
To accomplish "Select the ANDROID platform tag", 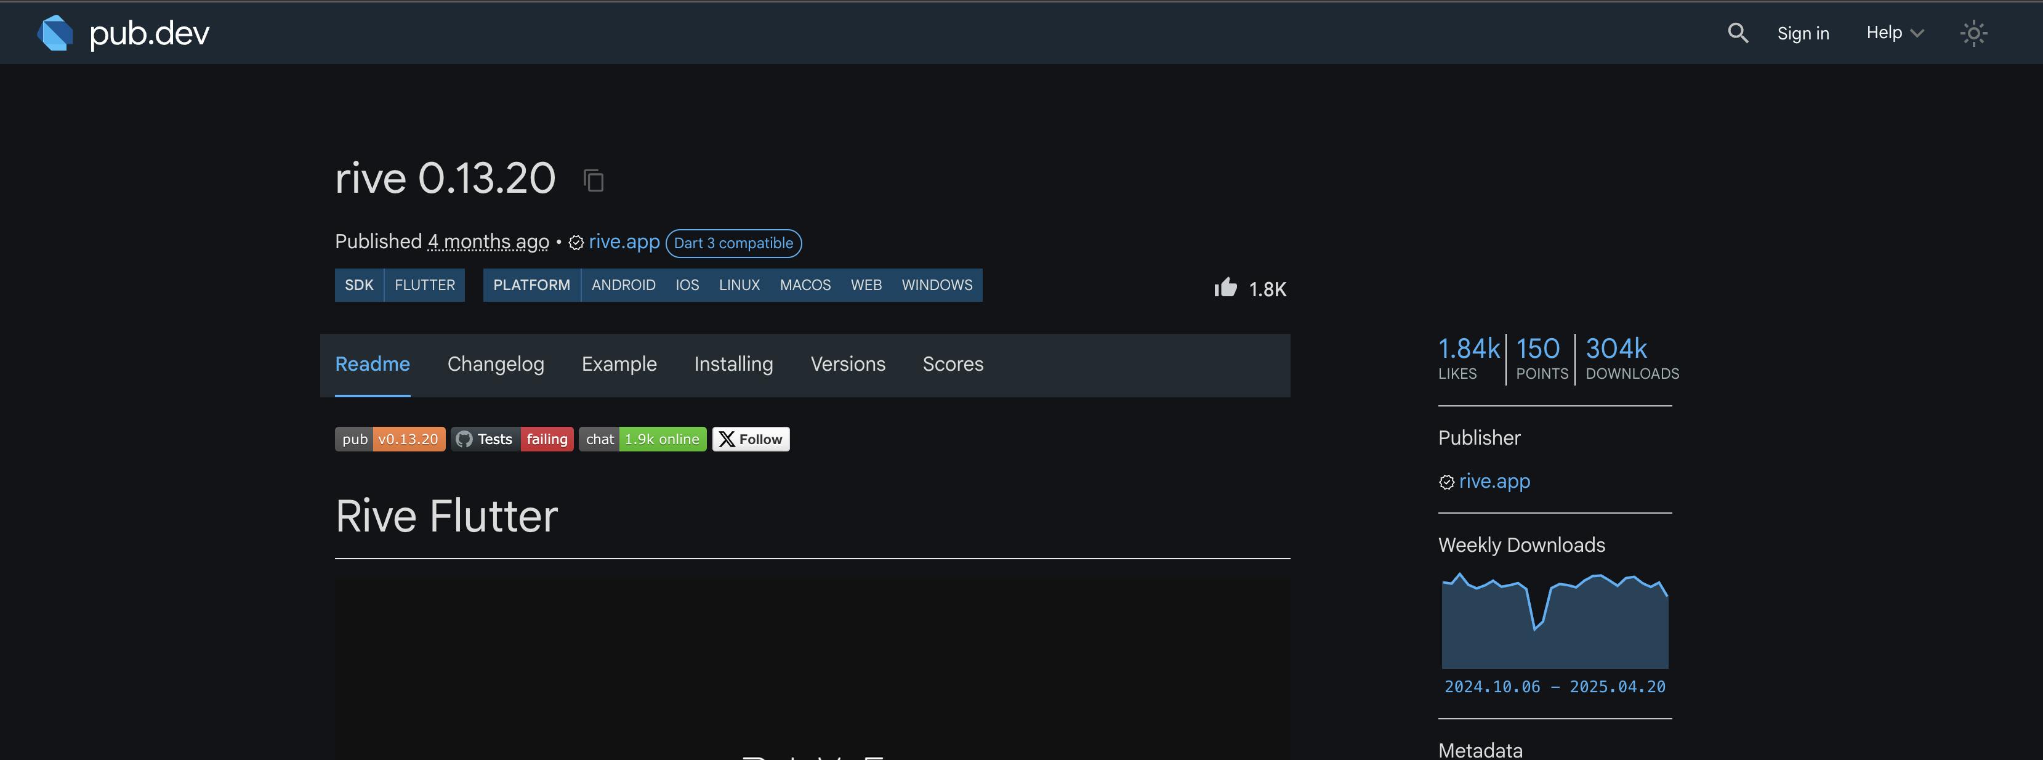I will [x=623, y=285].
